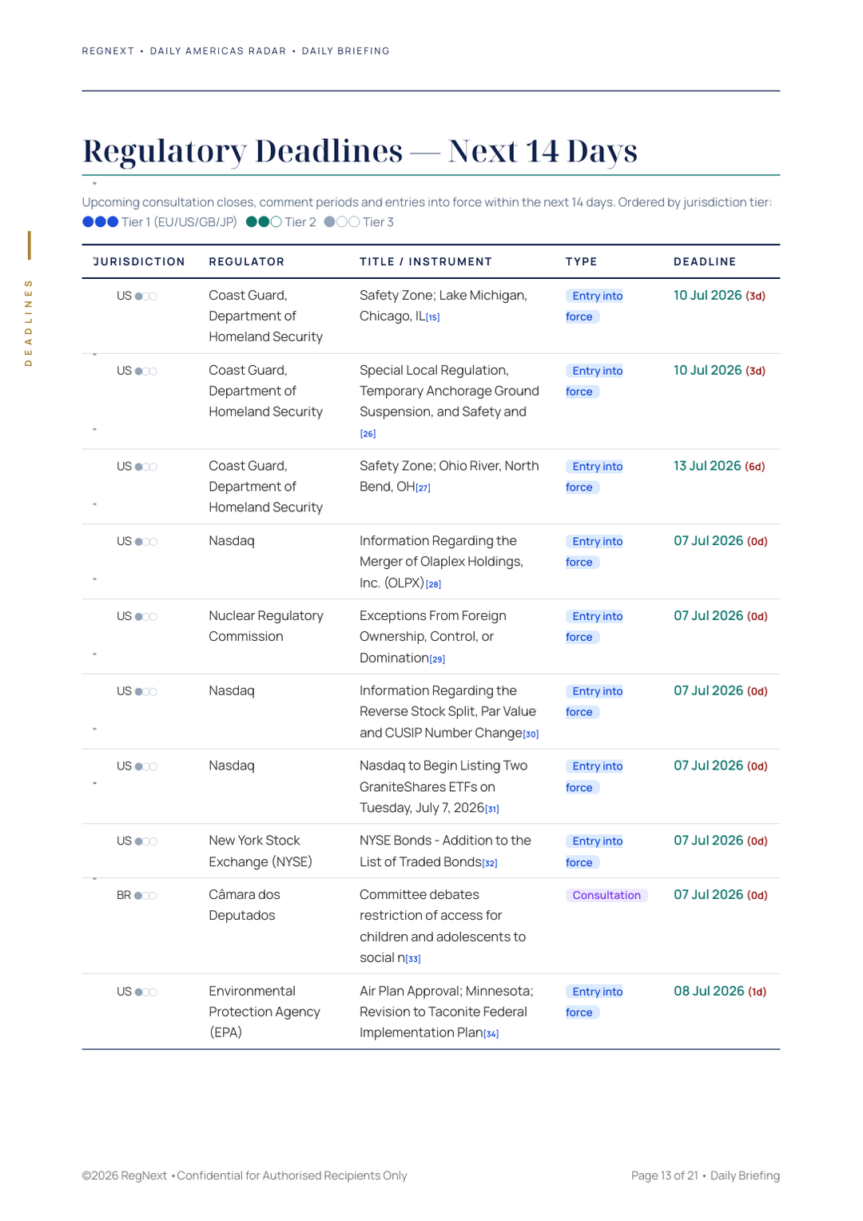Open footnote reference [31]

coord(492,809)
